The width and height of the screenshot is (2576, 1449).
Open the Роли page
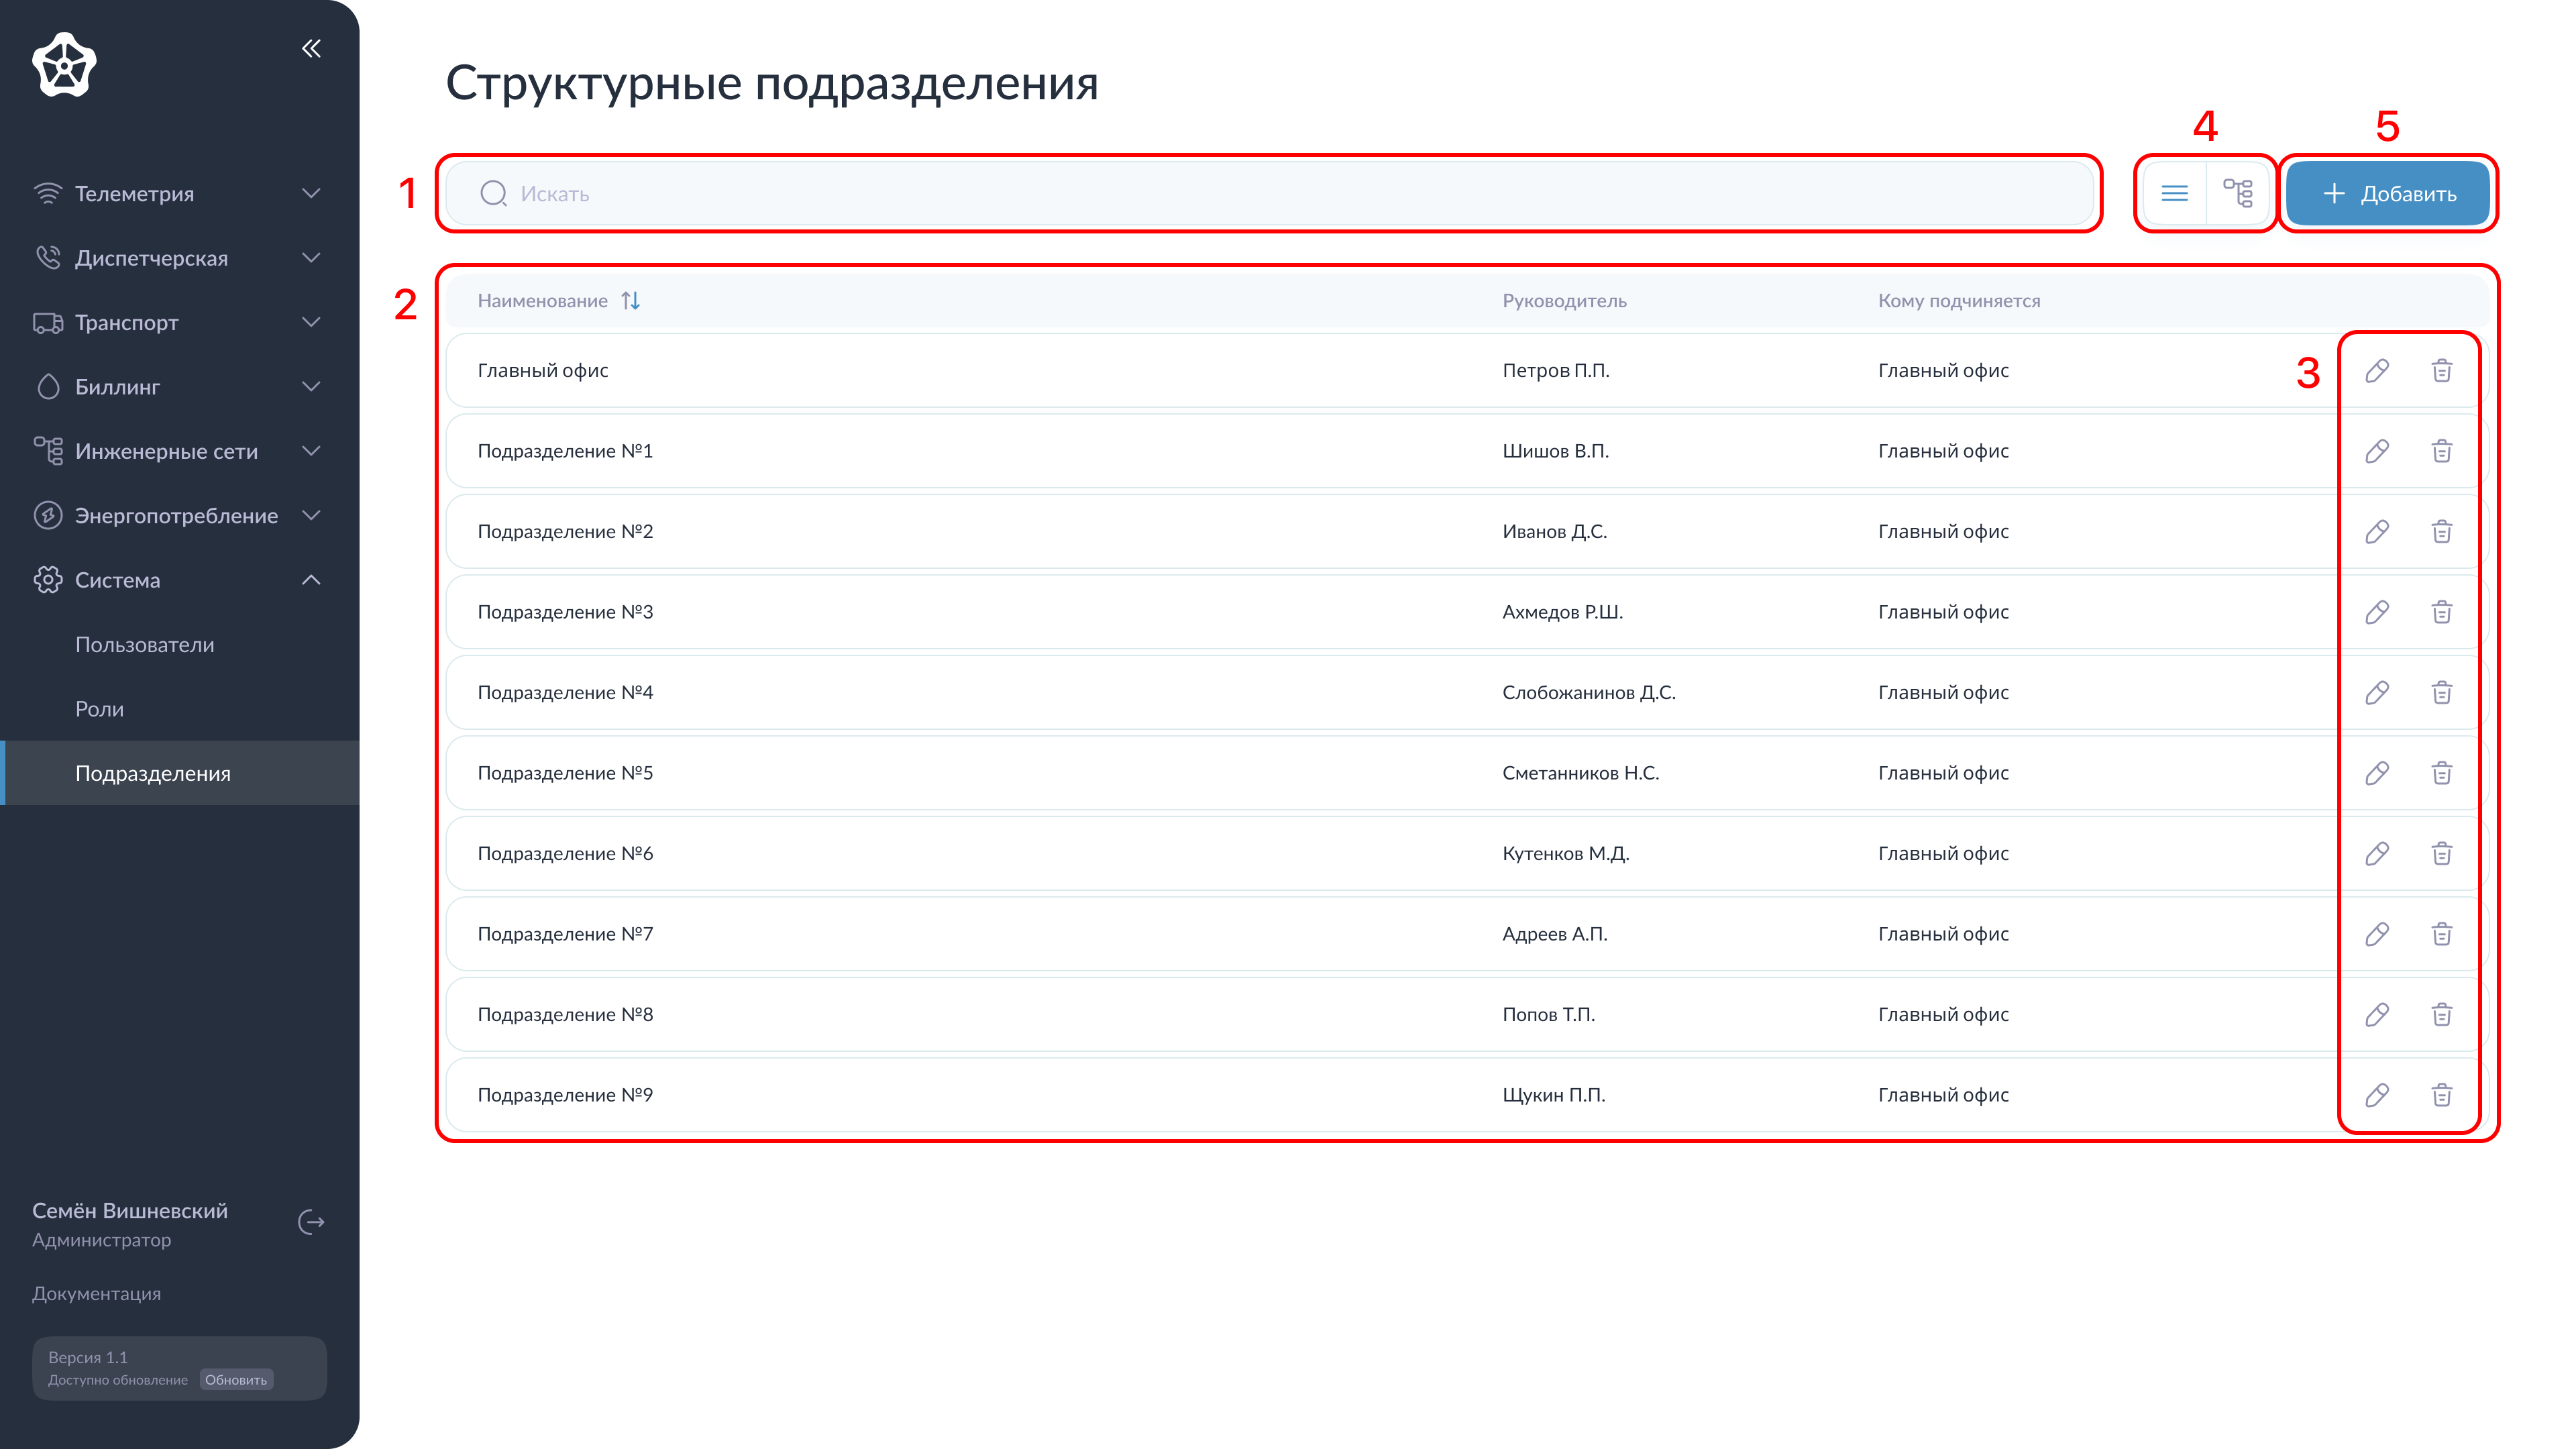99,708
